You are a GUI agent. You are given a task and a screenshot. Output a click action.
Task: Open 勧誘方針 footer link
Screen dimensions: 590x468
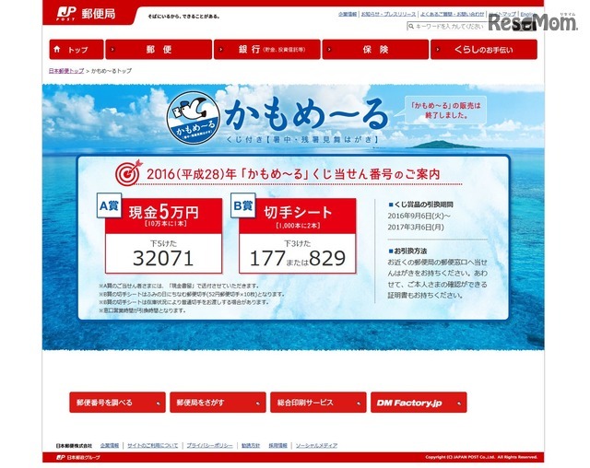[x=251, y=446]
